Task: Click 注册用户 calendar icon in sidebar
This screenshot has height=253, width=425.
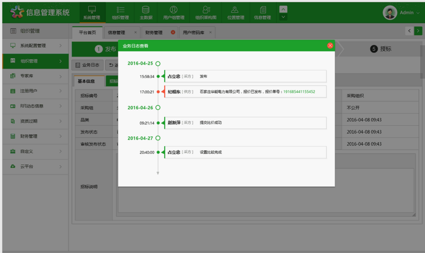Action: click(13, 91)
